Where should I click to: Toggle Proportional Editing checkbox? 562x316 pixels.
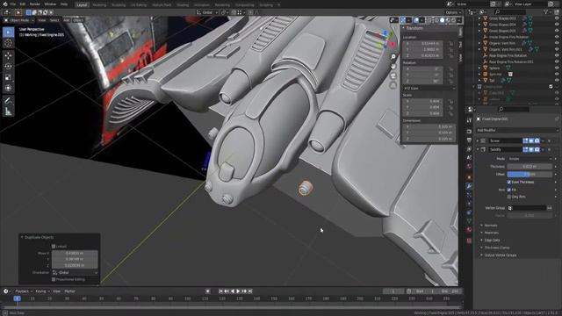(x=54, y=279)
